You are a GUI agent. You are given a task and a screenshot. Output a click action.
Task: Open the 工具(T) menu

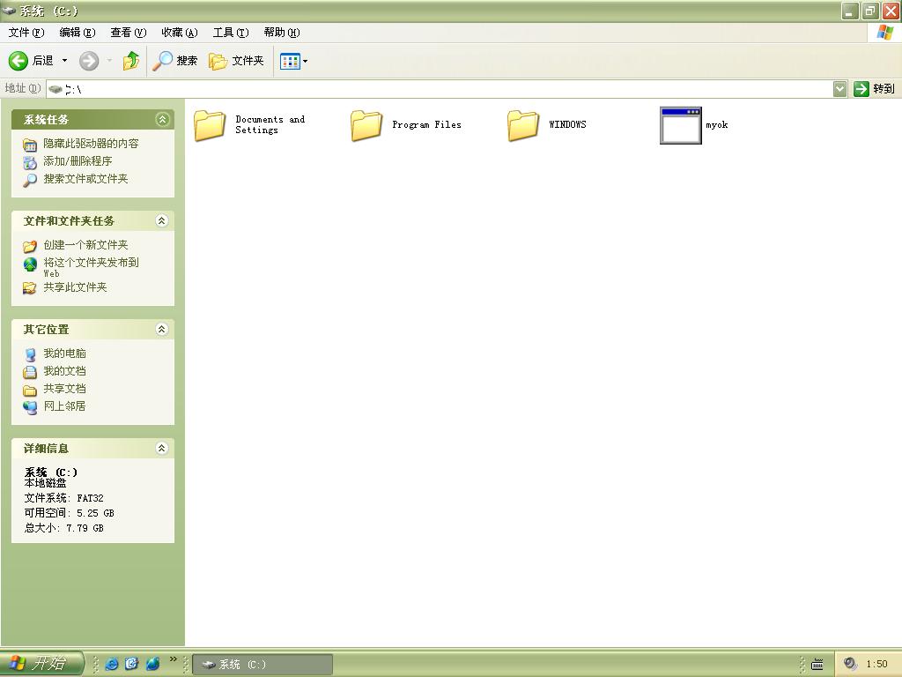click(231, 33)
